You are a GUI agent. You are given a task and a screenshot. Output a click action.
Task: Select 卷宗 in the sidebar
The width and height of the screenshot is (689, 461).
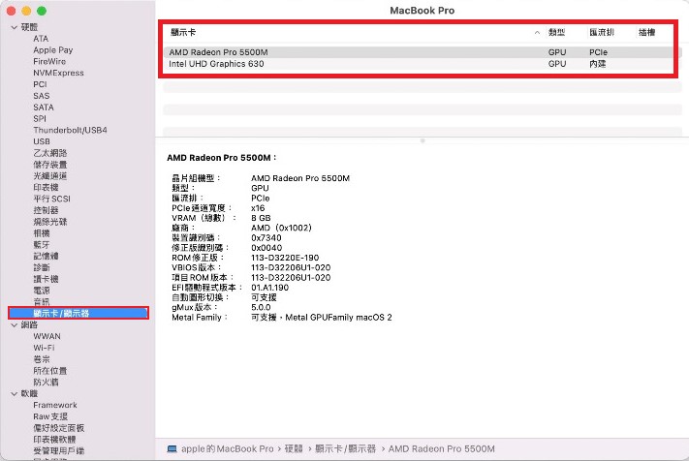(x=42, y=359)
